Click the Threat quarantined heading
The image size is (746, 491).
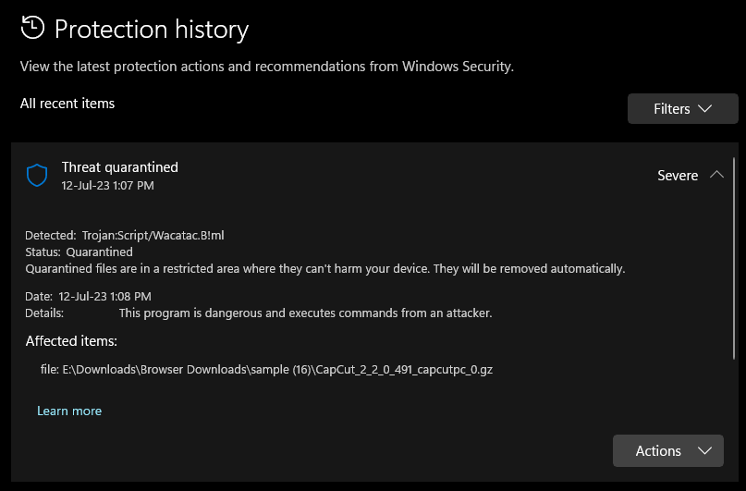[120, 167]
